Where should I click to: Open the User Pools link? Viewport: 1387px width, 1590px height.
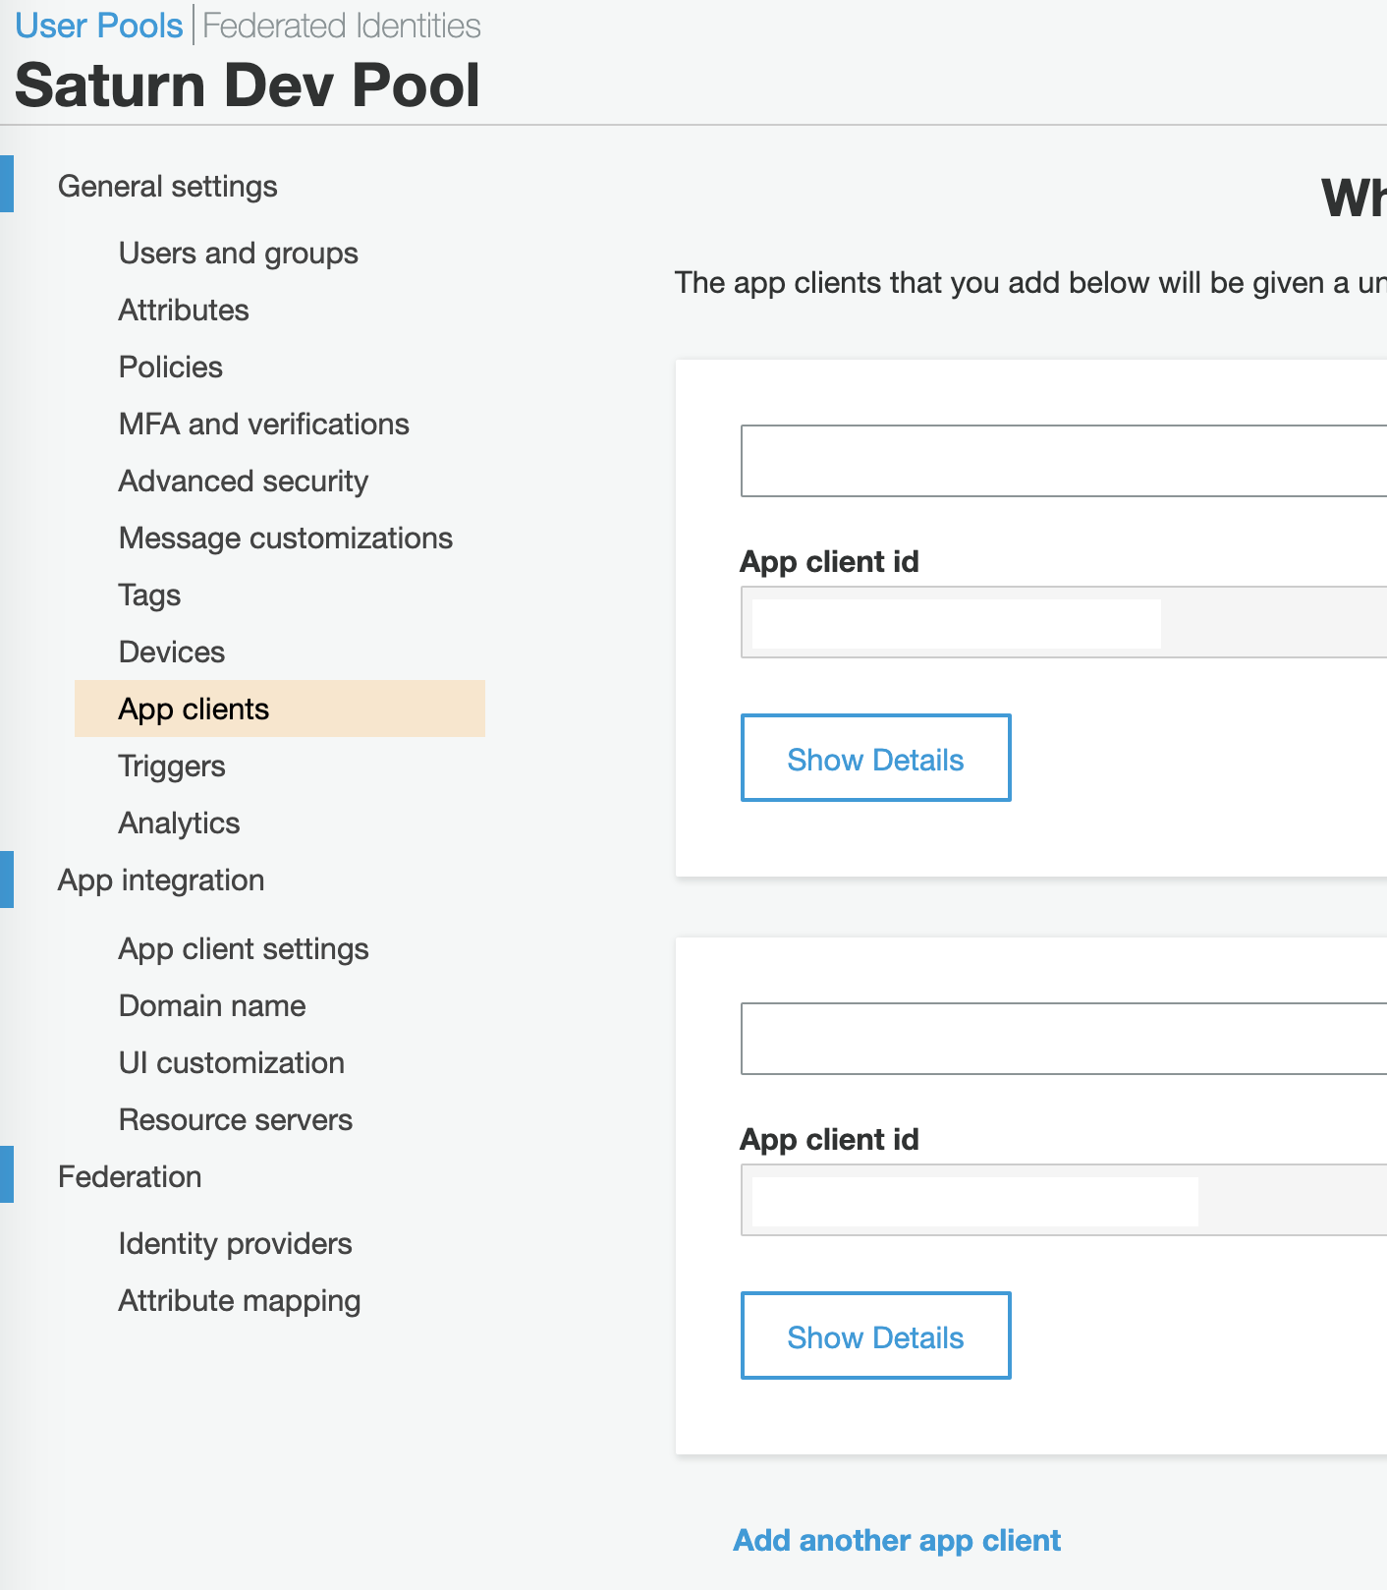99,26
